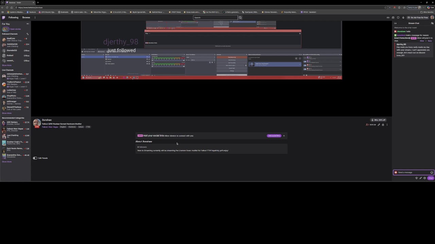Open Get Bits diamond icon
435x244 pixels.
tap(403, 18)
